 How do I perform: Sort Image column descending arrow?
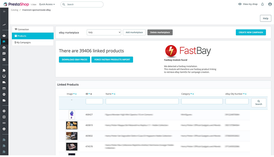click(x=74, y=94)
